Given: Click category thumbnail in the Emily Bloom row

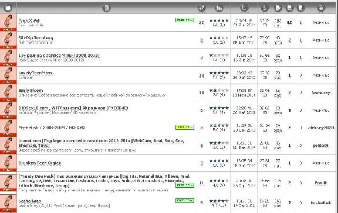Looking at the screenshot, I should (x=8, y=92).
